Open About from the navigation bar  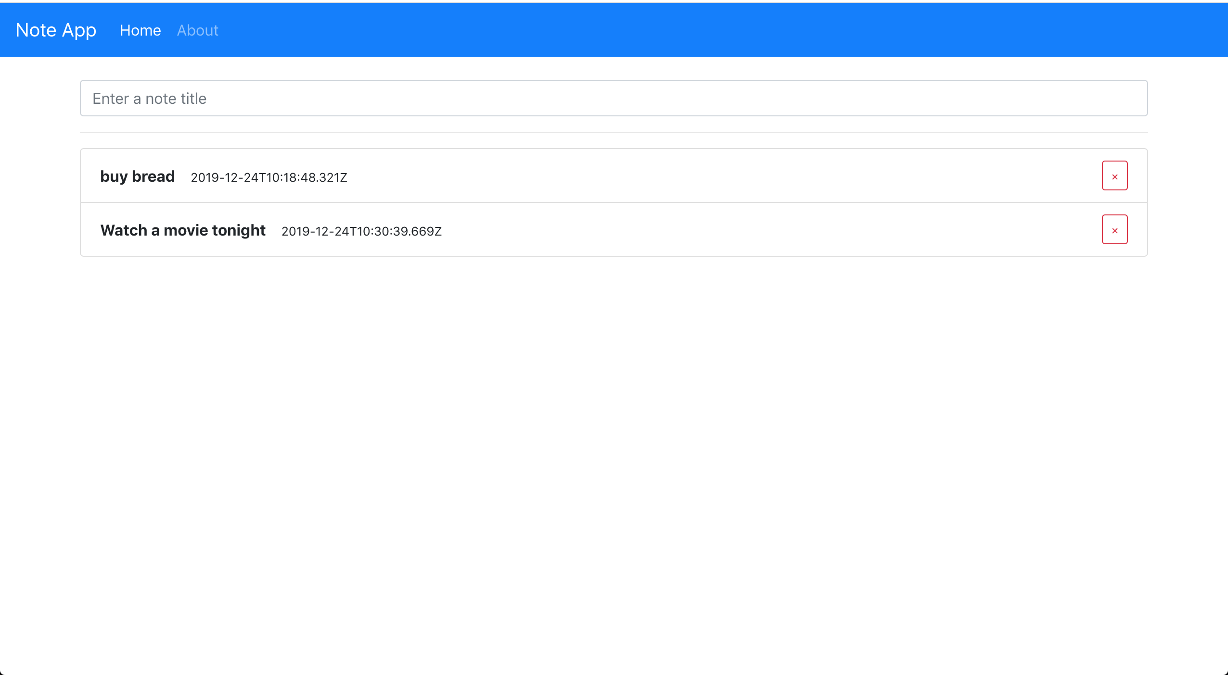tap(197, 30)
